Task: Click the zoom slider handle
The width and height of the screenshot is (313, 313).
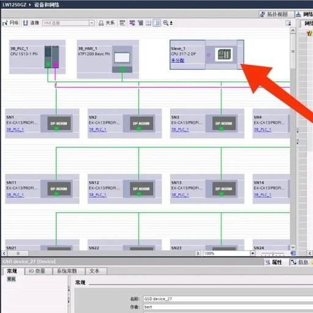Action: 273,254
